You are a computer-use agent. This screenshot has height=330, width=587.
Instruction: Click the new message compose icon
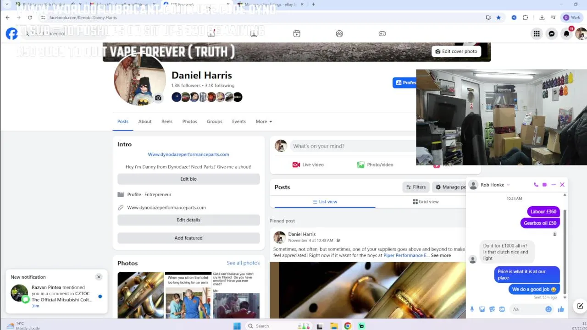pos(580,306)
